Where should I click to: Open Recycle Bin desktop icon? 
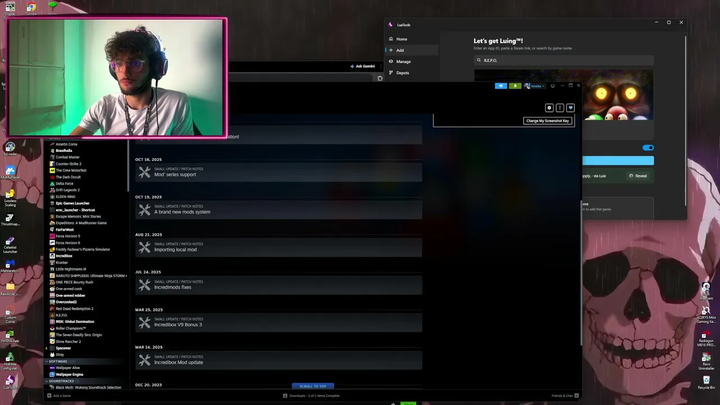coord(706,382)
